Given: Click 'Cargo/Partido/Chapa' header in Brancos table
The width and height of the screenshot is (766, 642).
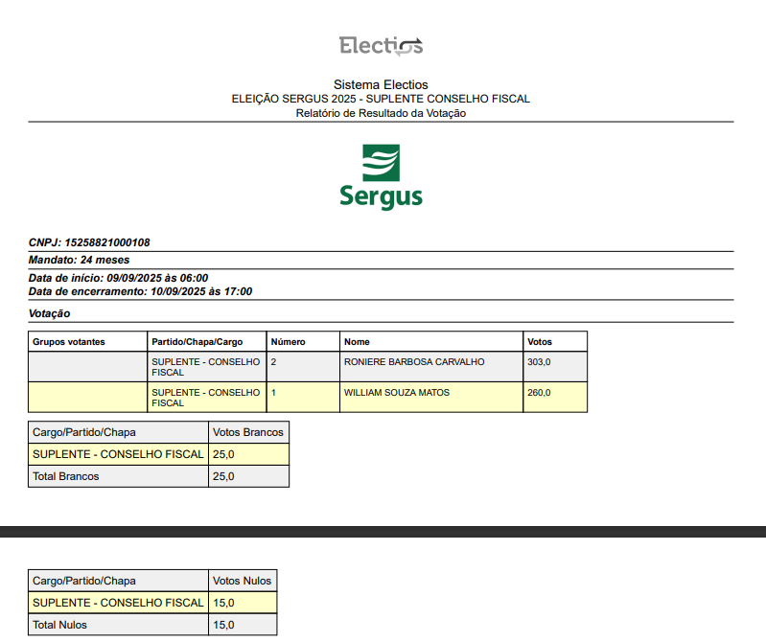Looking at the screenshot, I should tap(118, 432).
